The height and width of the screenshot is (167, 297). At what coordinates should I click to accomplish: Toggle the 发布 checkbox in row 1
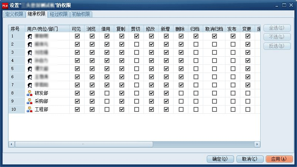coord(233,36)
